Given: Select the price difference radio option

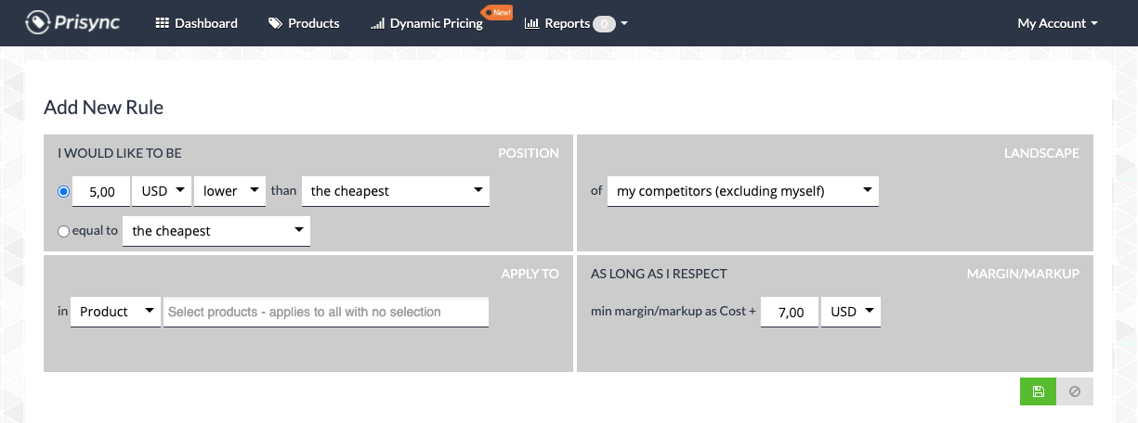Looking at the screenshot, I should (63, 191).
